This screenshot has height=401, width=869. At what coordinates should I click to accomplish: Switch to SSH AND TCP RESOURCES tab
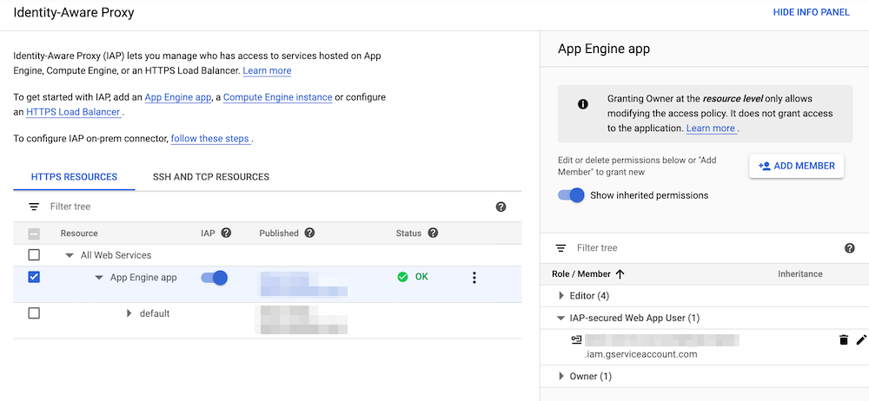pyautogui.click(x=211, y=177)
